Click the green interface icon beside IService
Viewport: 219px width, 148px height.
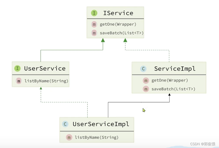(94, 13)
